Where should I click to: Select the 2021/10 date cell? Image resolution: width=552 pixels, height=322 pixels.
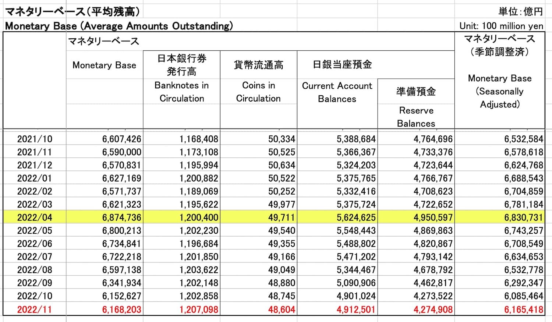coord(34,139)
